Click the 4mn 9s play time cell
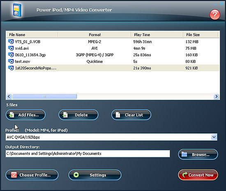This screenshot has width=226, height=191. pos(139,48)
